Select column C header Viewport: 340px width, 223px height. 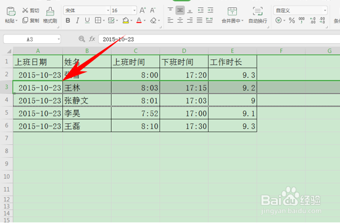click(136, 51)
